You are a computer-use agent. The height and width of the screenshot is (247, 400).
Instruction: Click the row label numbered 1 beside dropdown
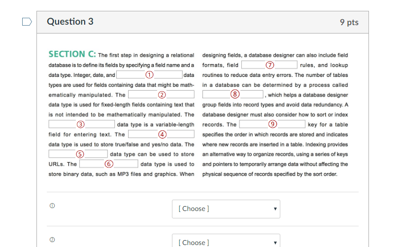(x=52, y=206)
